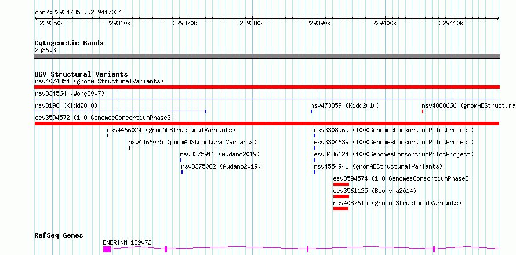Click the gray 2q36.3 cytogenetic band bar
The height and width of the screenshot is (255, 516).
point(267,56)
